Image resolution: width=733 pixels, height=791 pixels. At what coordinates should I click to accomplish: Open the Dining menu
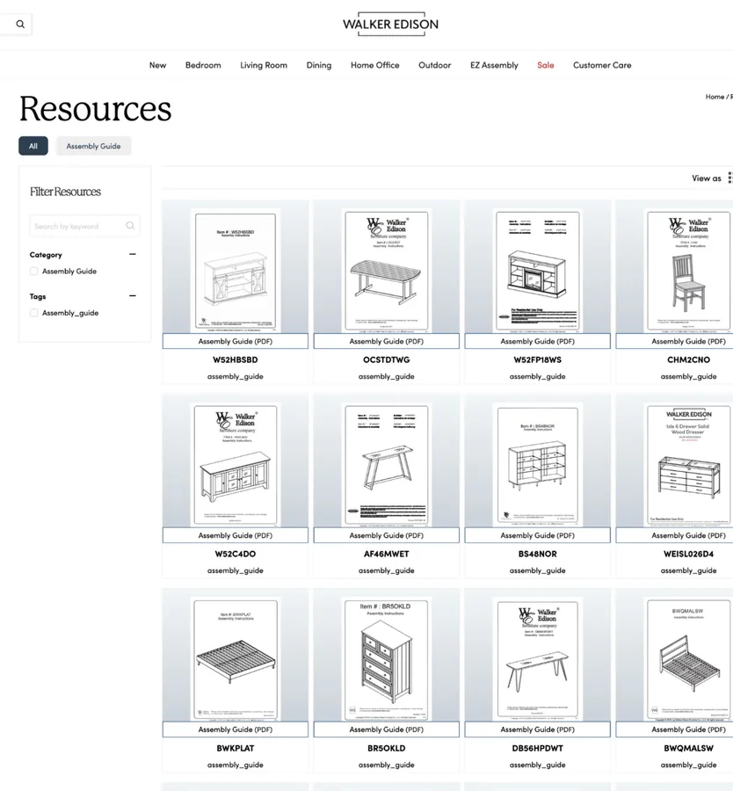(x=319, y=65)
